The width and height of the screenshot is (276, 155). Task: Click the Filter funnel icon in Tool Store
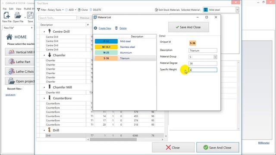click(38, 10)
